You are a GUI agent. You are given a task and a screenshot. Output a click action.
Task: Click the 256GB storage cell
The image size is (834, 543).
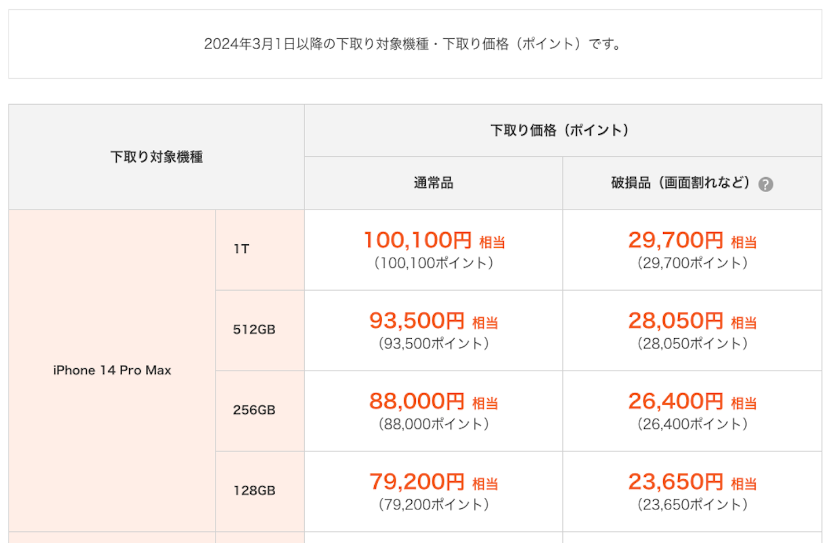[254, 410]
